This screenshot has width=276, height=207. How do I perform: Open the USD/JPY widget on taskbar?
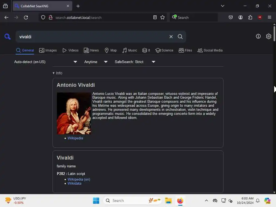[x=15, y=201]
